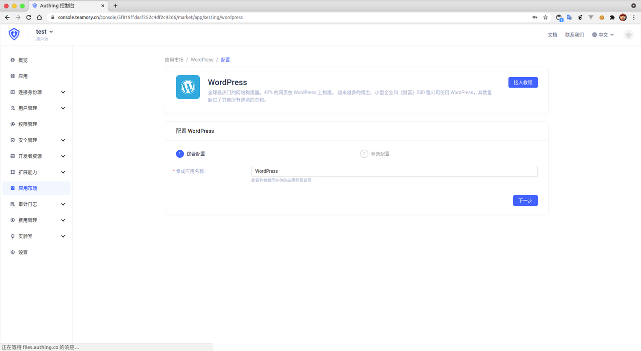Expand the 用户管理 sidebar section
The image size is (641, 351).
[x=36, y=108]
